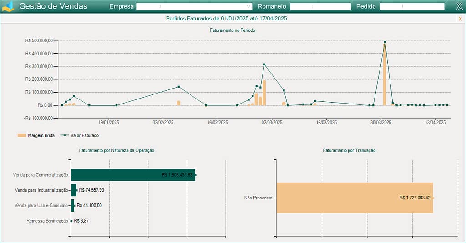
Task: Click the R$ 3,87 value label
Action: pyautogui.click(x=81, y=221)
